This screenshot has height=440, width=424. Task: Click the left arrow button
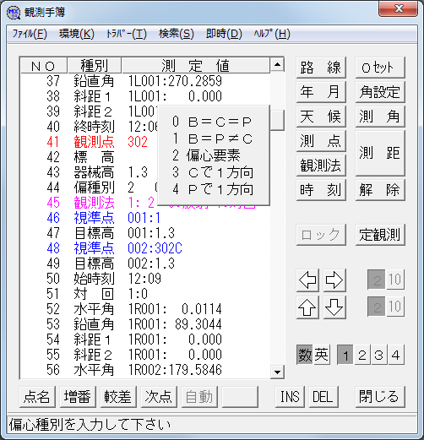coord(307,280)
